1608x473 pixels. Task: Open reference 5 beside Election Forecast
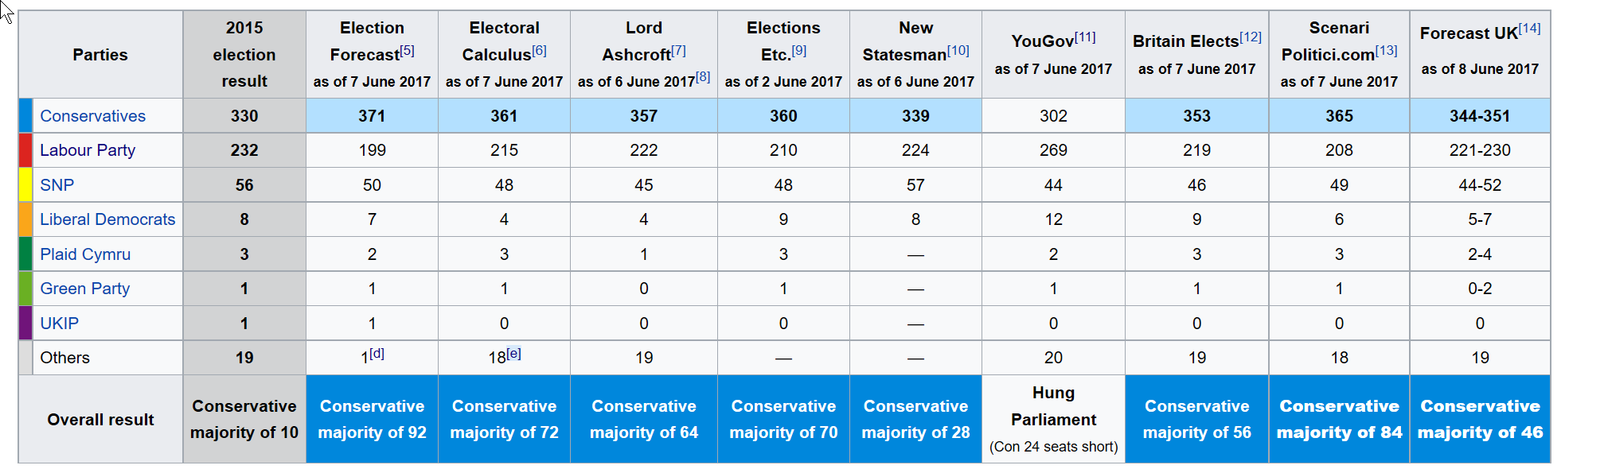click(407, 51)
